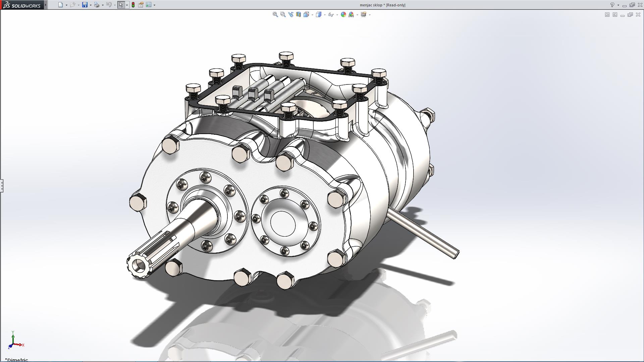
Task: Click the View Orientation cube icon
Action: pyautogui.click(x=306, y=14)
